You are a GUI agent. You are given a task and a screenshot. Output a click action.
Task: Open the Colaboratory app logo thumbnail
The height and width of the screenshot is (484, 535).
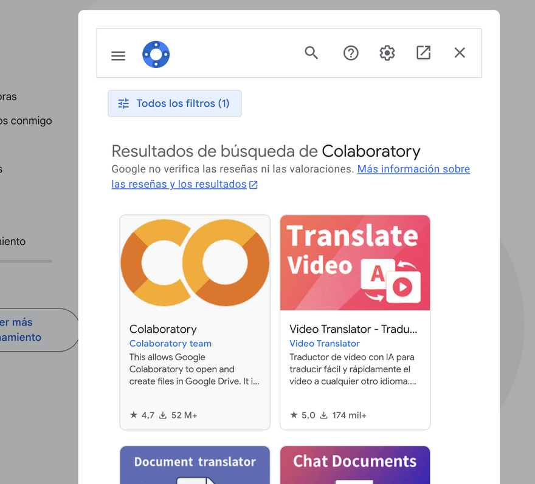[x=195, y=263]
